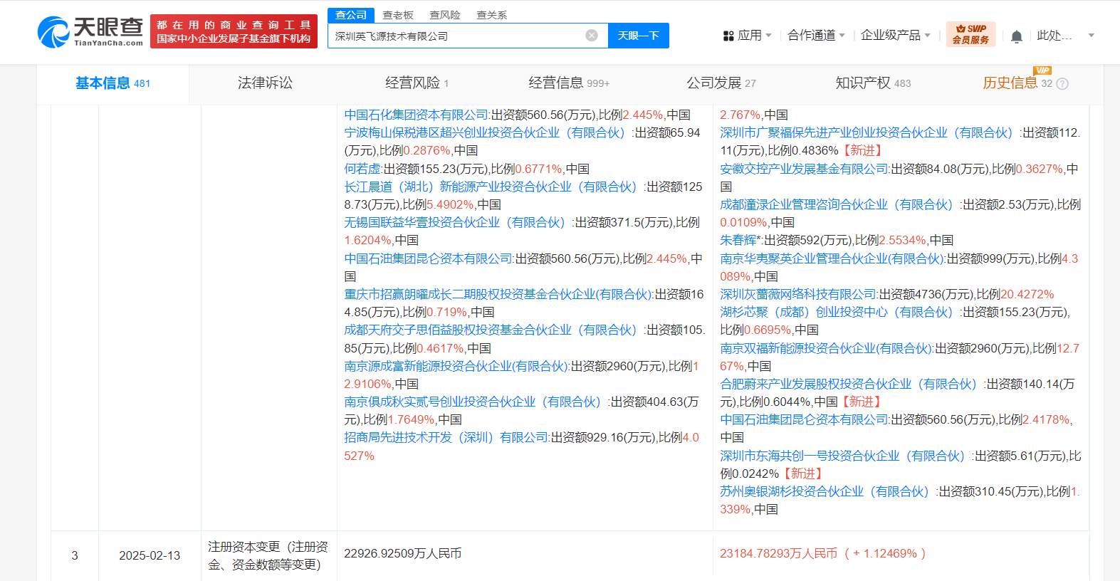Image resolution: width=1120 pixels, height=581 pixels.
Task: Click the red slogan banner
Action: click(234, 31)
